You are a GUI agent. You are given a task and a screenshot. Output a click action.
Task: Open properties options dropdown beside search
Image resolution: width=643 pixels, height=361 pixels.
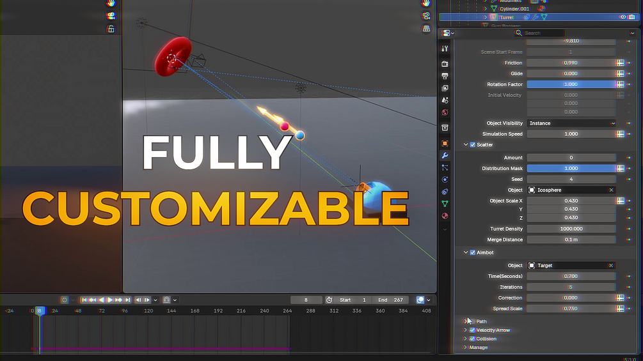pyautogui.click(x=632, y=33)
